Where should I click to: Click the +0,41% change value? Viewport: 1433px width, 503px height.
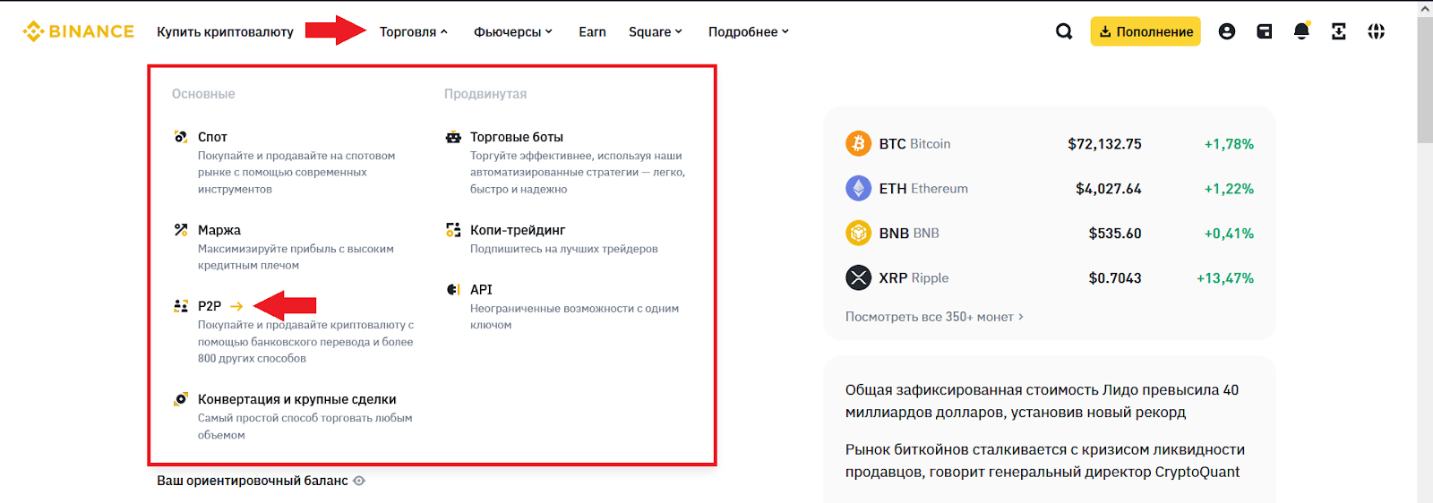coord(1229,233)
